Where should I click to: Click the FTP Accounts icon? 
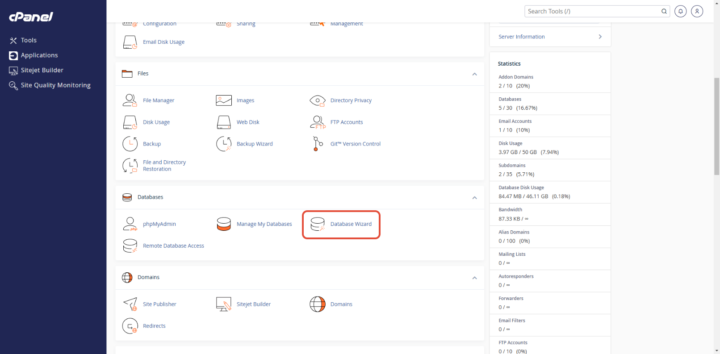pyautogui.click(x=318, y=122)
